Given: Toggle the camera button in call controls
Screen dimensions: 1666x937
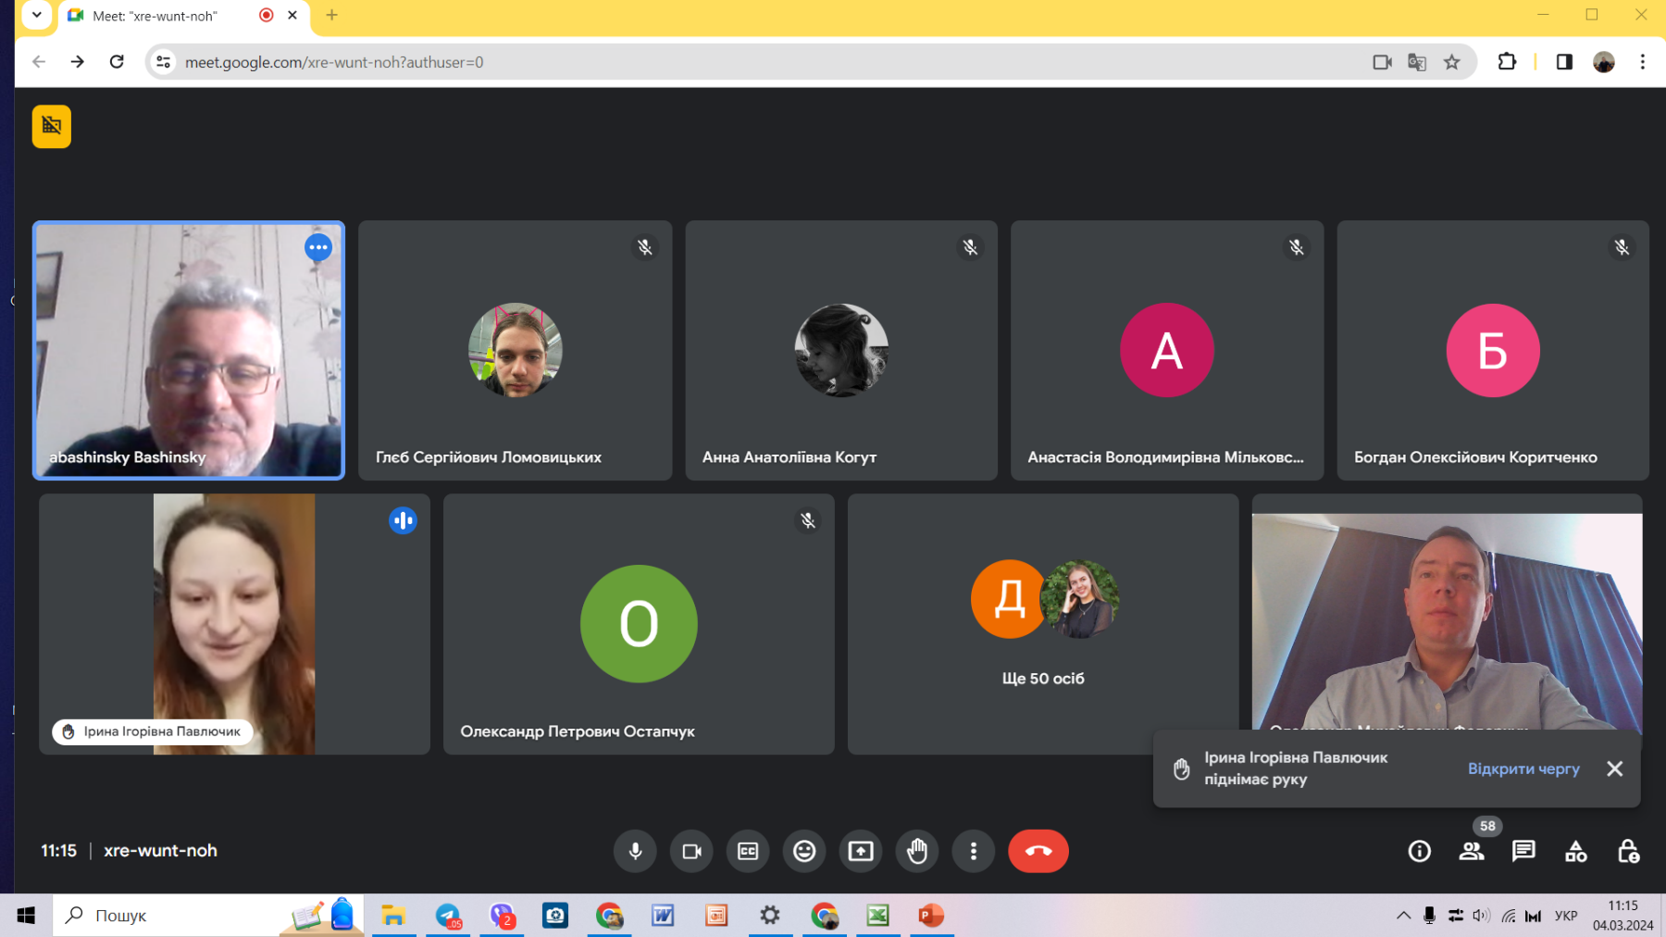Looking at the screenshot, I should pyautogui.click(x=691, y=851).
